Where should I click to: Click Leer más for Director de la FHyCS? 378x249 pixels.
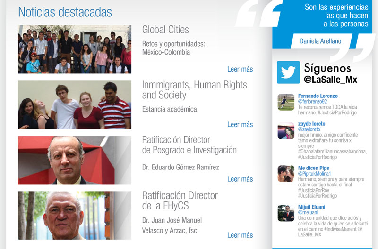coord(240,235)
